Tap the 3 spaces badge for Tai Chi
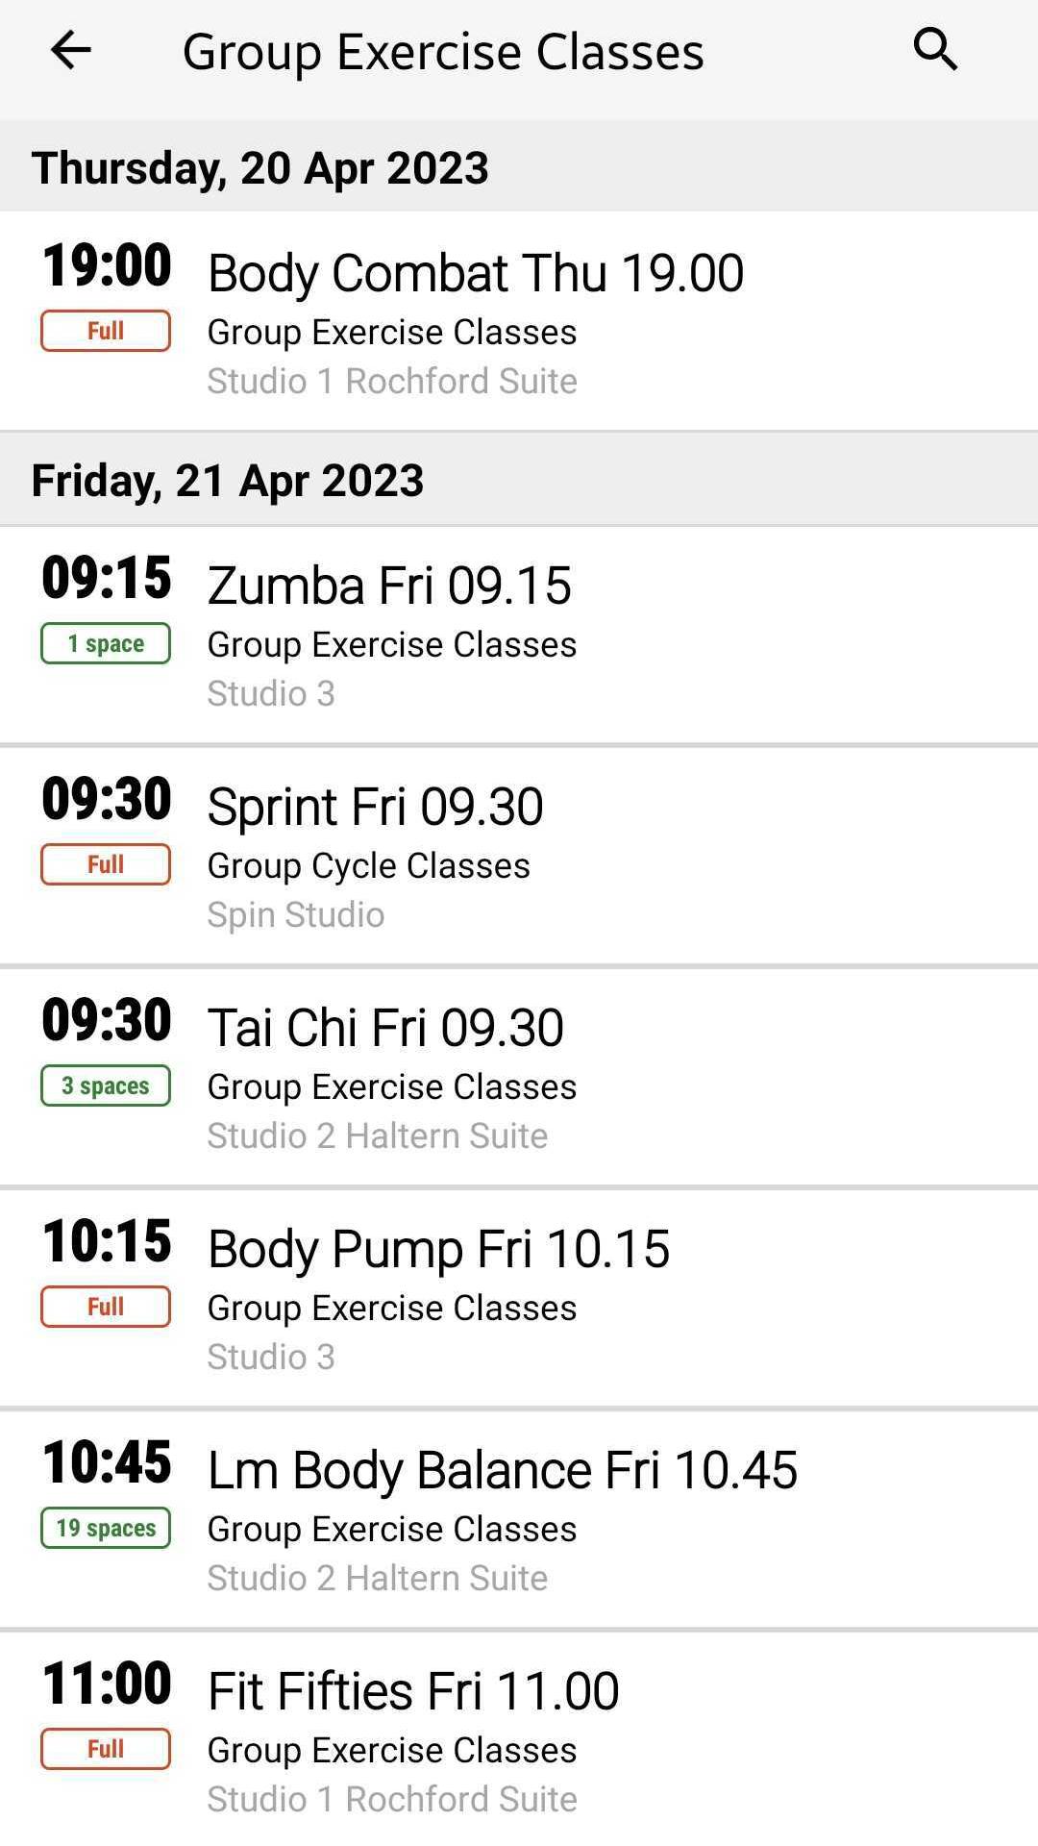The width and height of the screenshot is (1038, 1846). coord(106,1085)
